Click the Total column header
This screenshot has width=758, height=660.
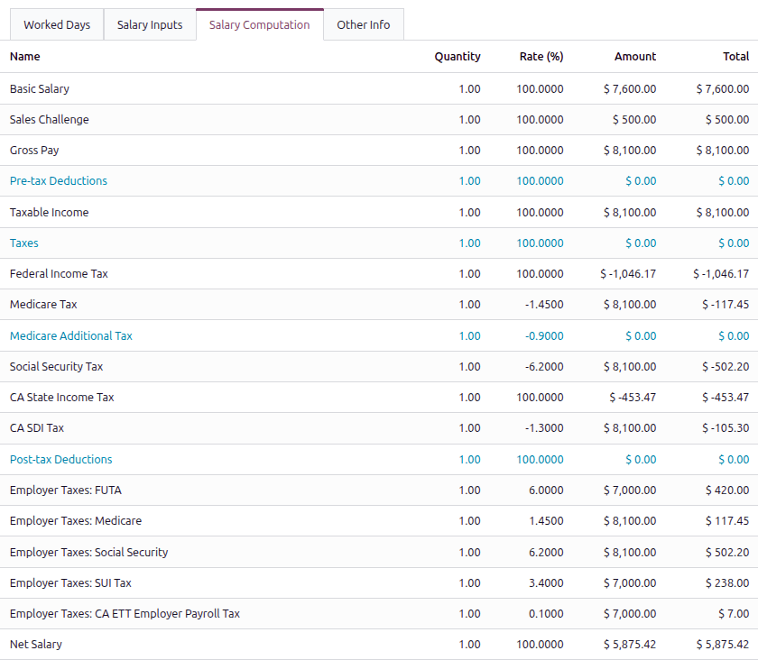coord(735,57)
